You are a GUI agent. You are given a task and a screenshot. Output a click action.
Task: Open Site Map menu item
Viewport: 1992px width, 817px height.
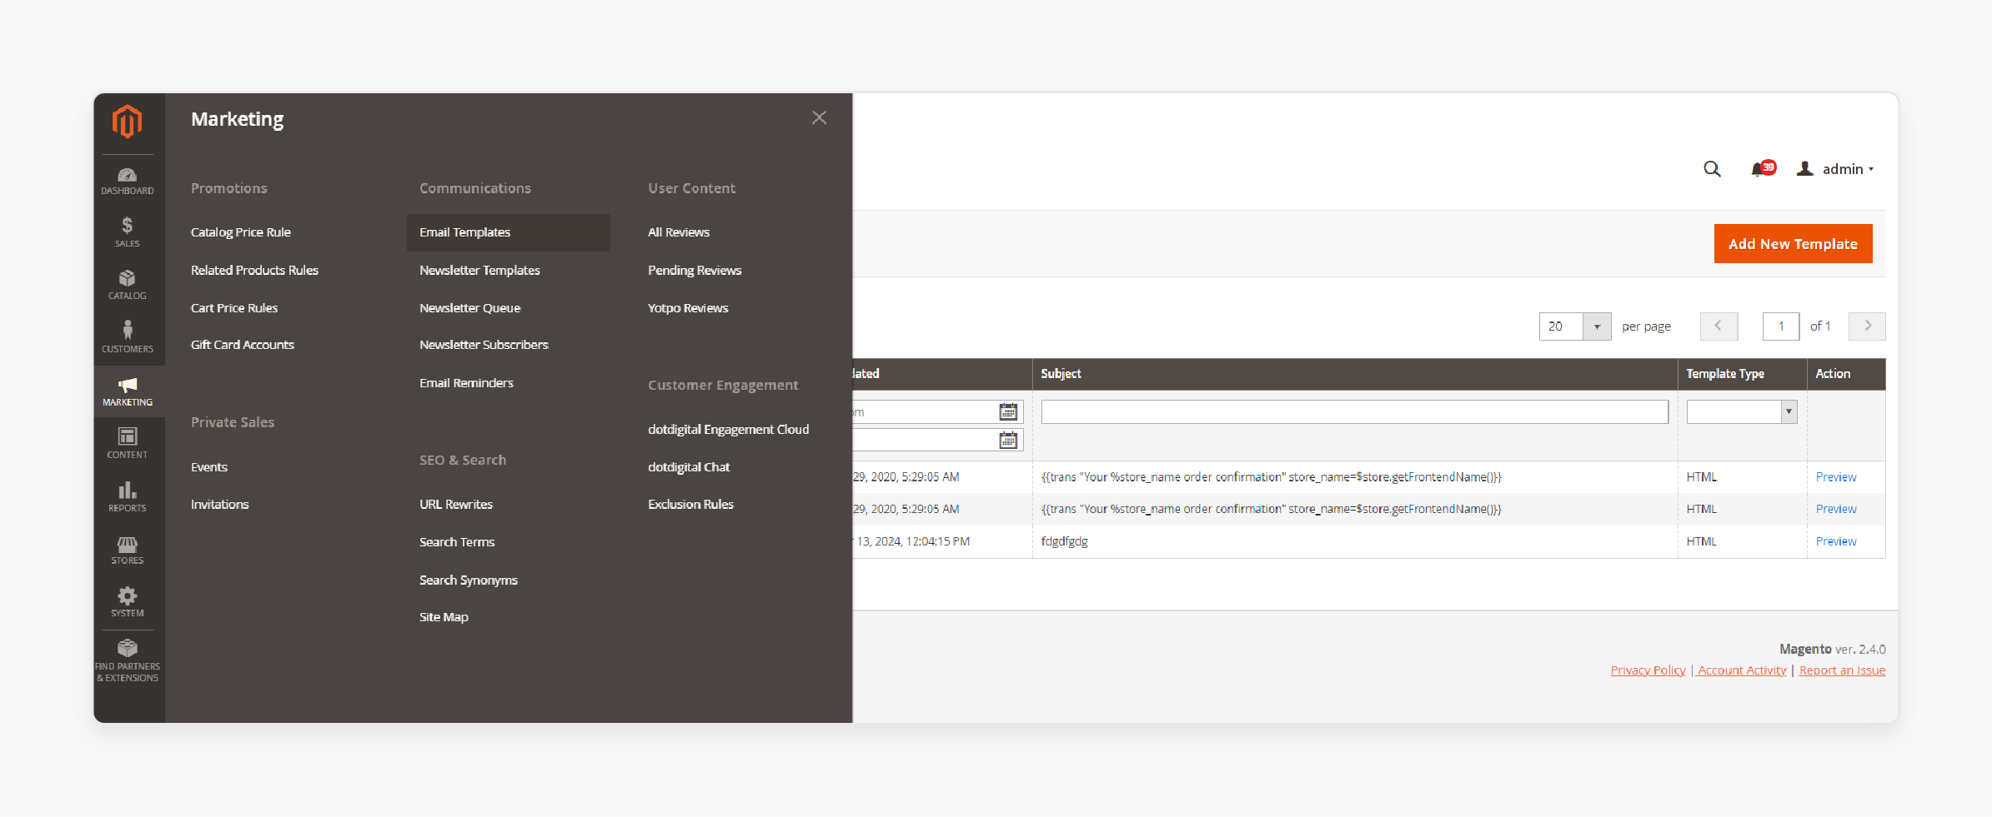click(444, 617)
